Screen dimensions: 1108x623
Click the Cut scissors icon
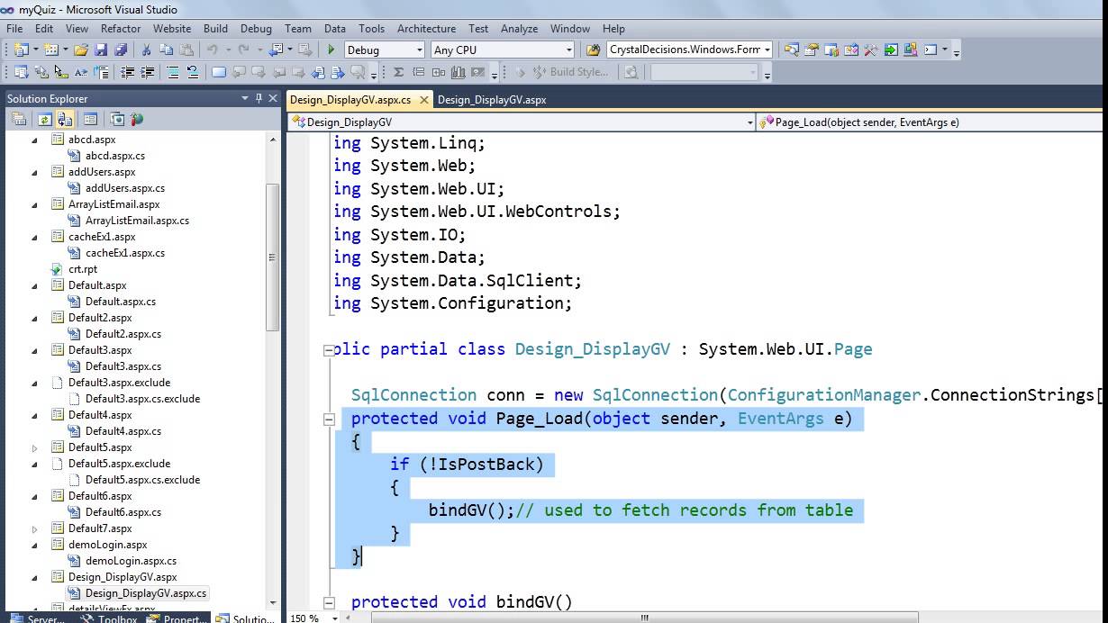point(146,50)
